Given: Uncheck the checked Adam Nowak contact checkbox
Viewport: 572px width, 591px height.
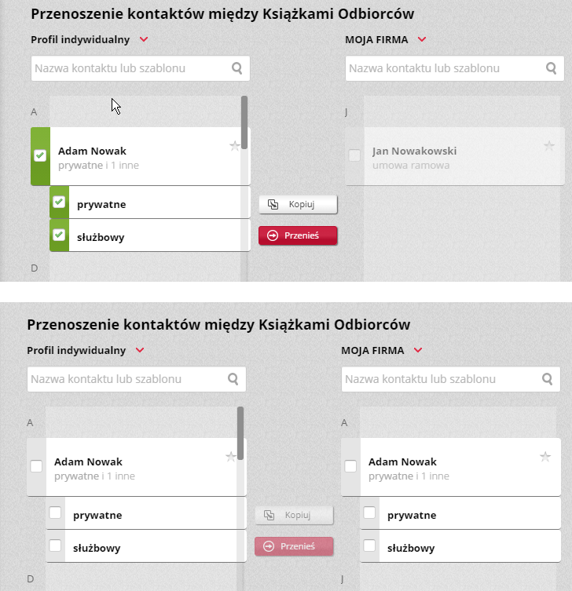Looking at the screenshot, I should [40, 155].
